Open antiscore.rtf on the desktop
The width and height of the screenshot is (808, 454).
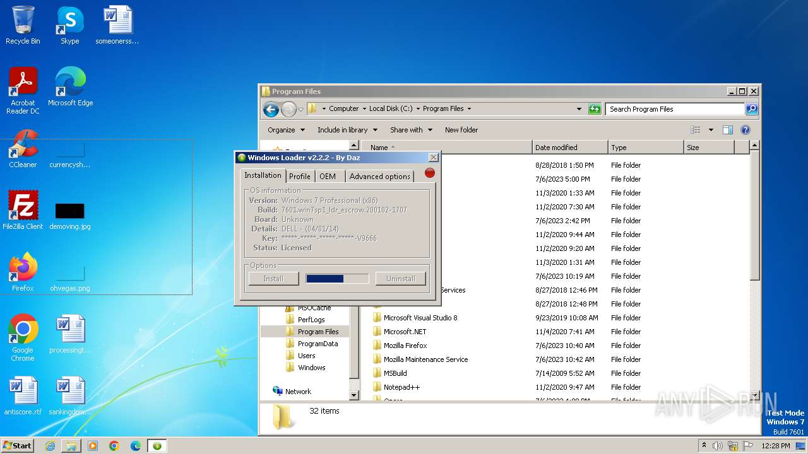pos(23,395)
